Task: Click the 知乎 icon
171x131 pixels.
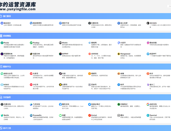Action: click(119, 85)
